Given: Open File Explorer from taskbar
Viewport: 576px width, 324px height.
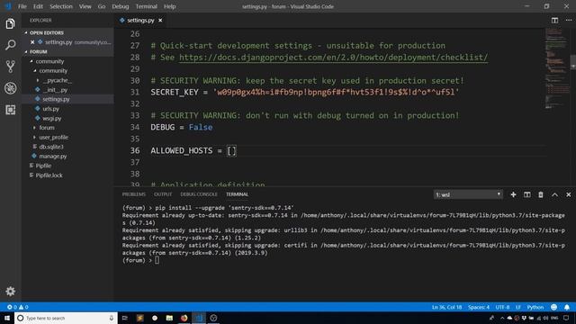Looking at the screenshot, I should click(x=169, y=318).
